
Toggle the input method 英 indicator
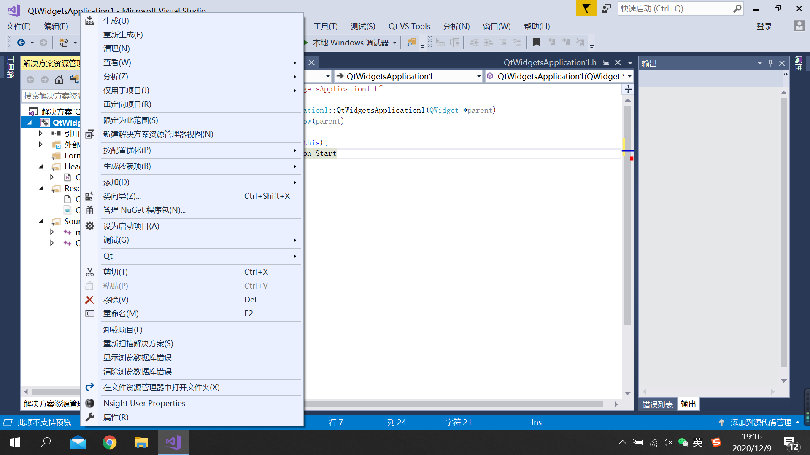click(698, 442)
